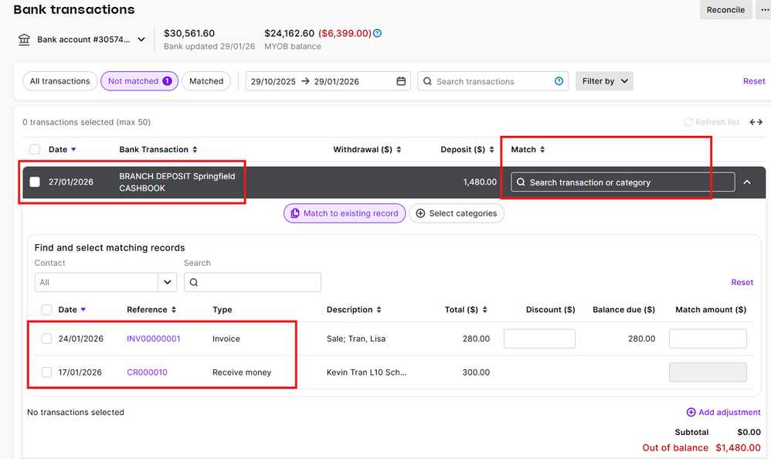Click the help icon beside MYOB balance
Viewport: 771px width, 459px height.
(x=378, y=33)
